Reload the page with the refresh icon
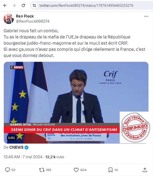Viewport: 153px width, 176px height. 23,5
